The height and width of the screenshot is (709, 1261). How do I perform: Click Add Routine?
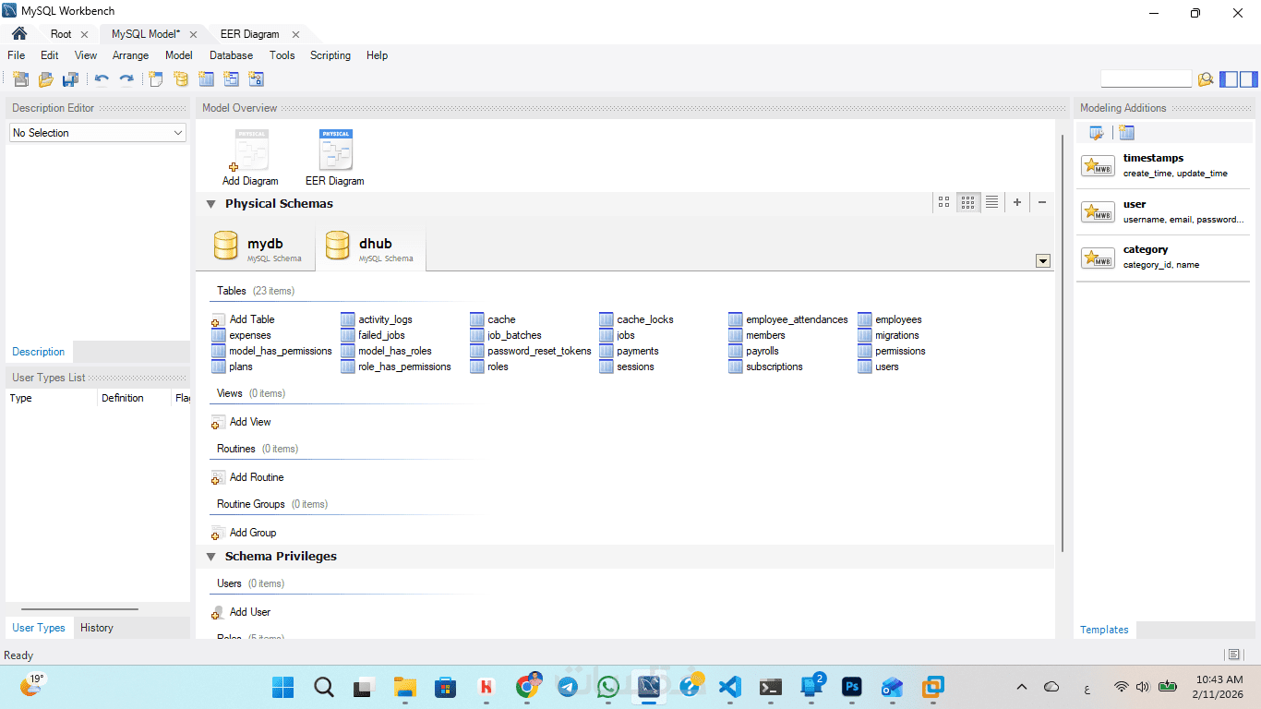tap(248, 477)
